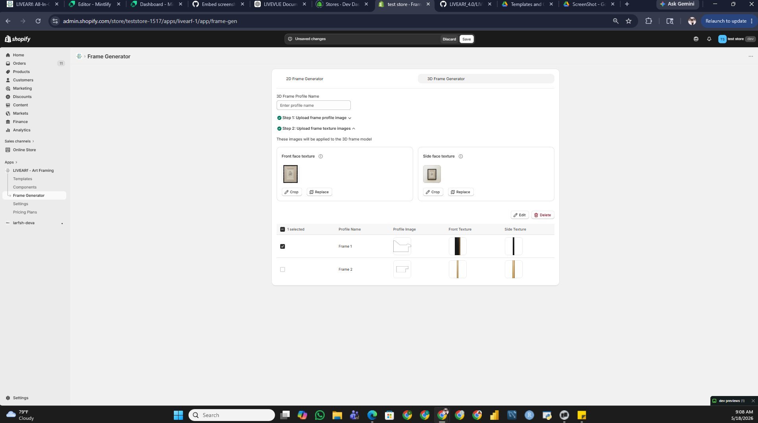Click the 3D Frame Profile Name input
Viewport: 758px width, 423px height.
pos(314,106)
